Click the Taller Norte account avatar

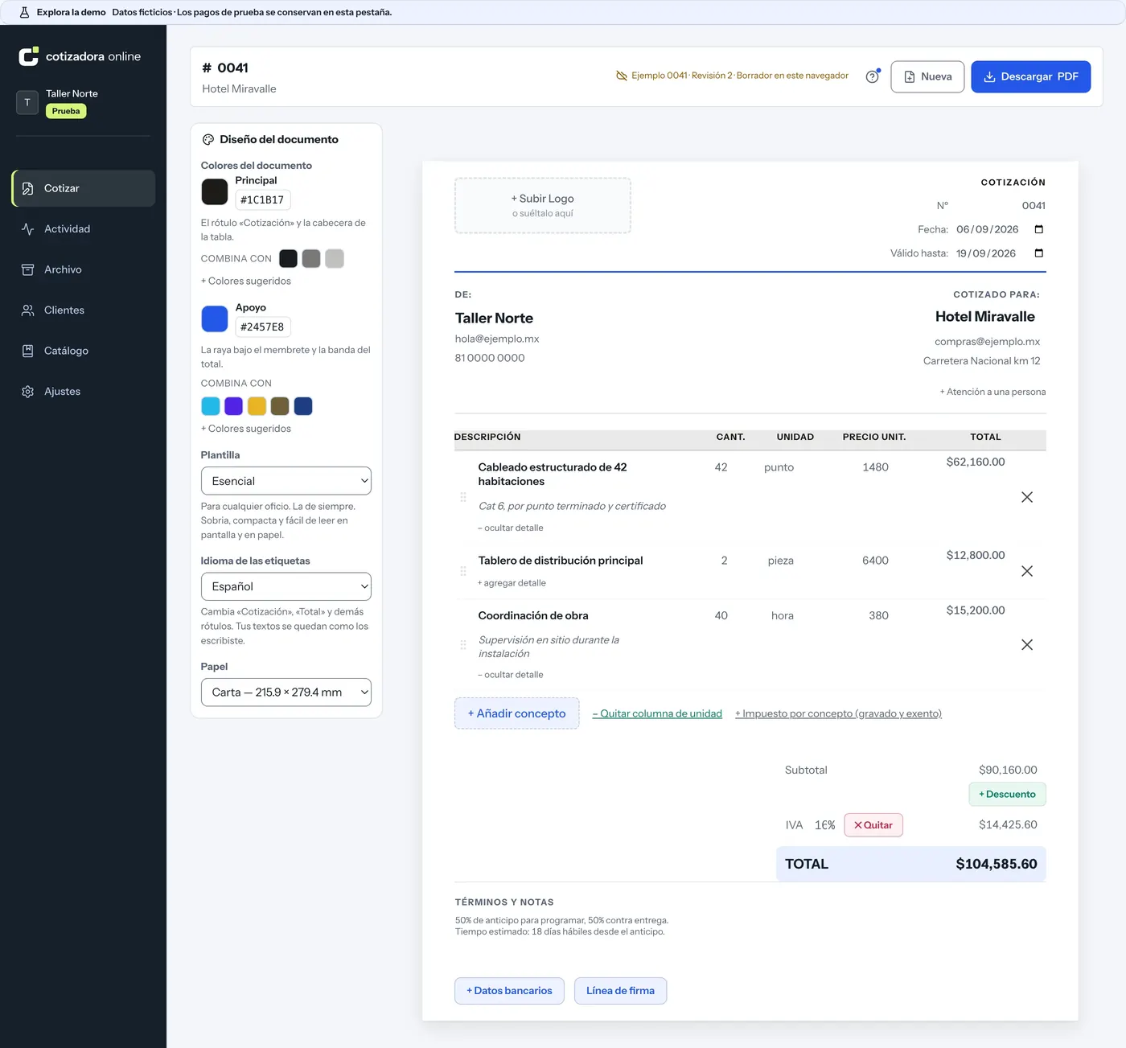click(x=27, y=102)
